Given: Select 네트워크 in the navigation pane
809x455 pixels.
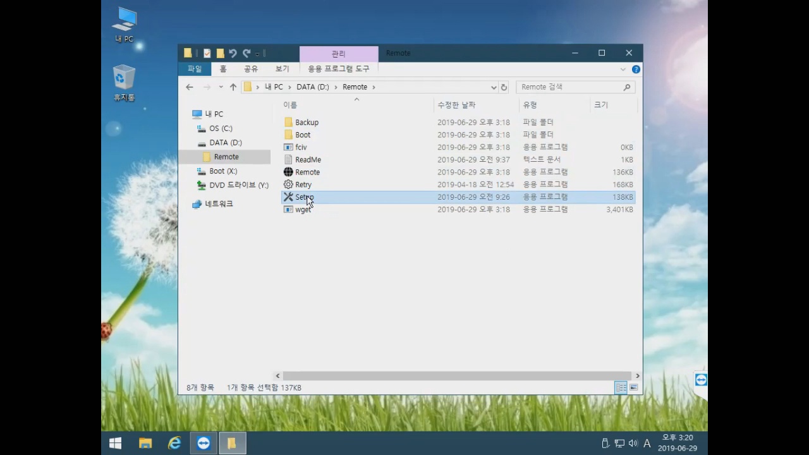Looking at the screenshot, I should pyautogui.click(x=219, y=204).
